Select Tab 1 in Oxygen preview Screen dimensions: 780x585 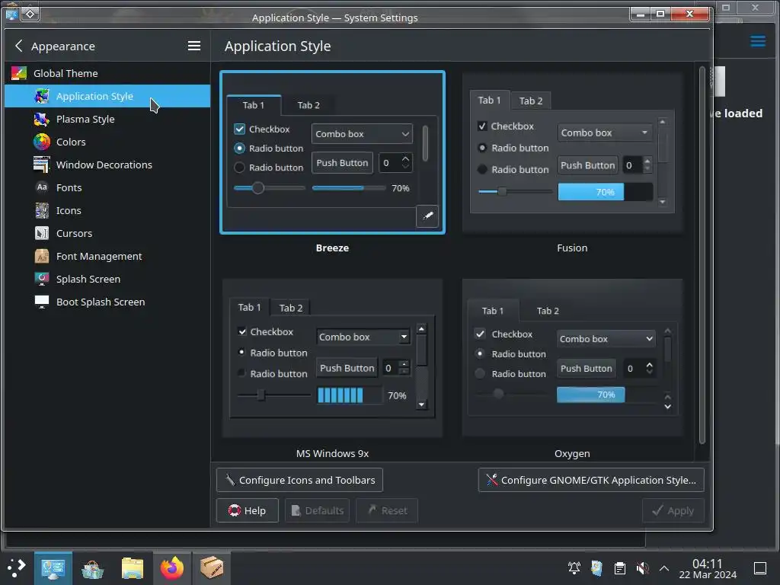493,311
